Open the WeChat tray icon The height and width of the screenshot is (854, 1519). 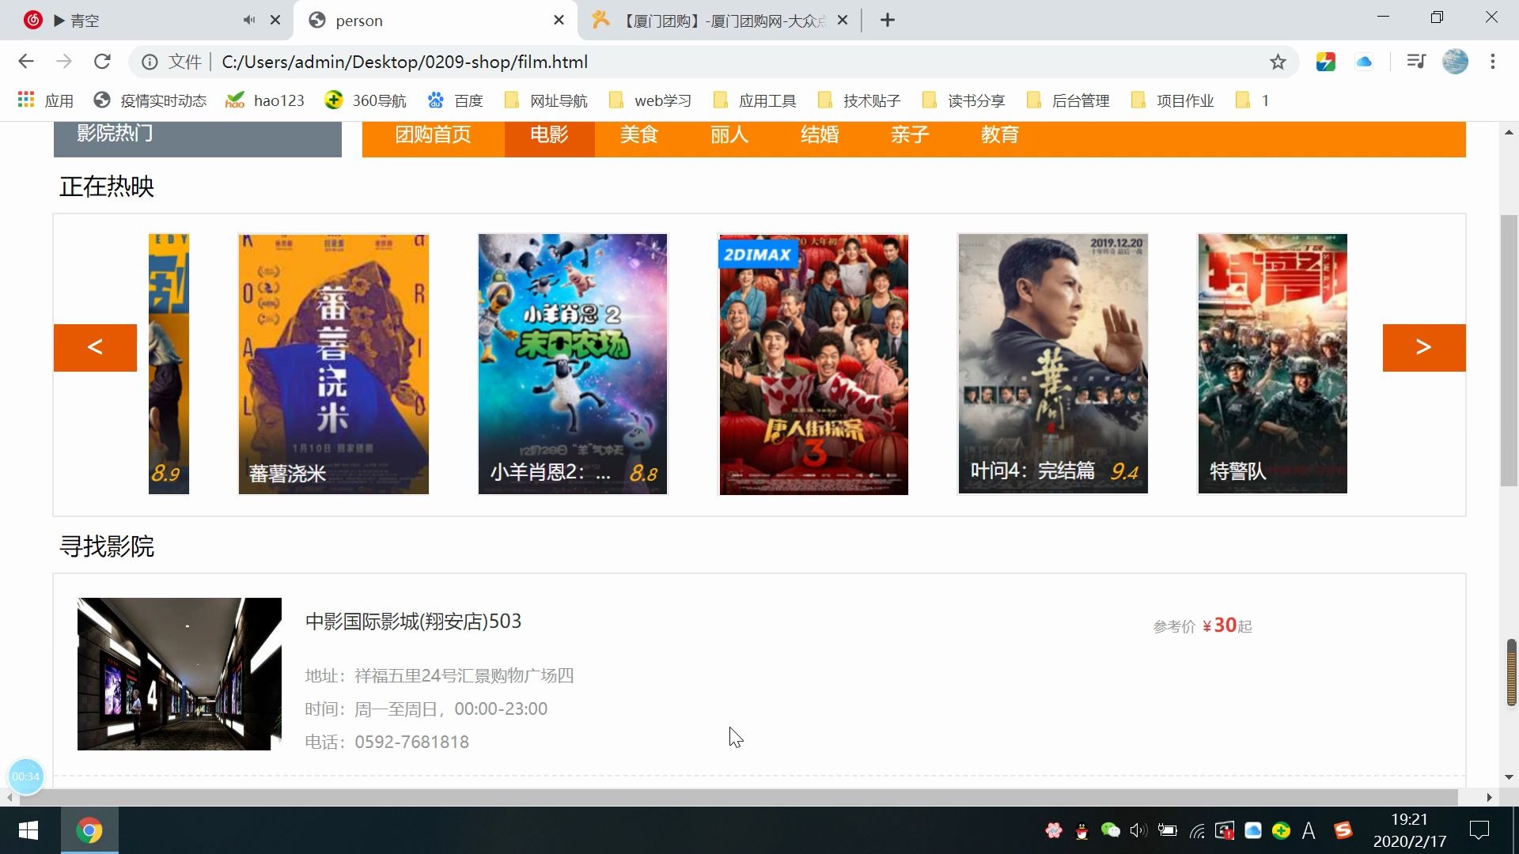[x=1111, y=830]
